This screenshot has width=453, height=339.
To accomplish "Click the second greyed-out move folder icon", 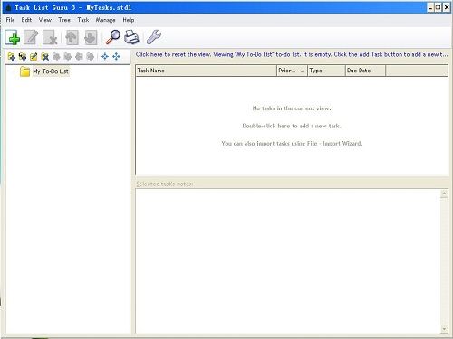I will click(68, 56).
